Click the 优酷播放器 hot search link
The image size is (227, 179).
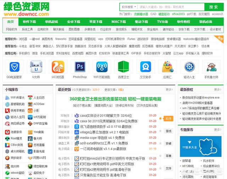click(x=141, y=14)
